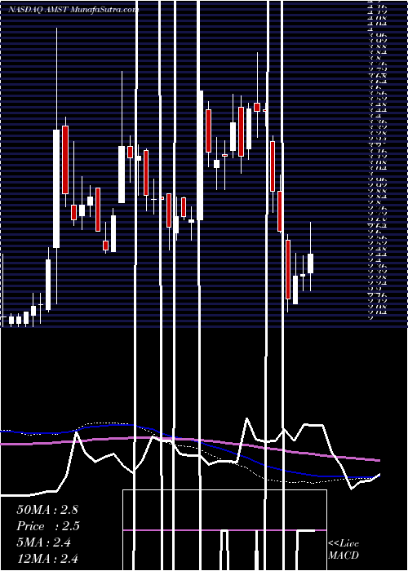This screenshot has height=571, width=408.
Task: Click the 'NASDAQ AMST MunafaSutra.com' chart title
Action: (73, 10)
